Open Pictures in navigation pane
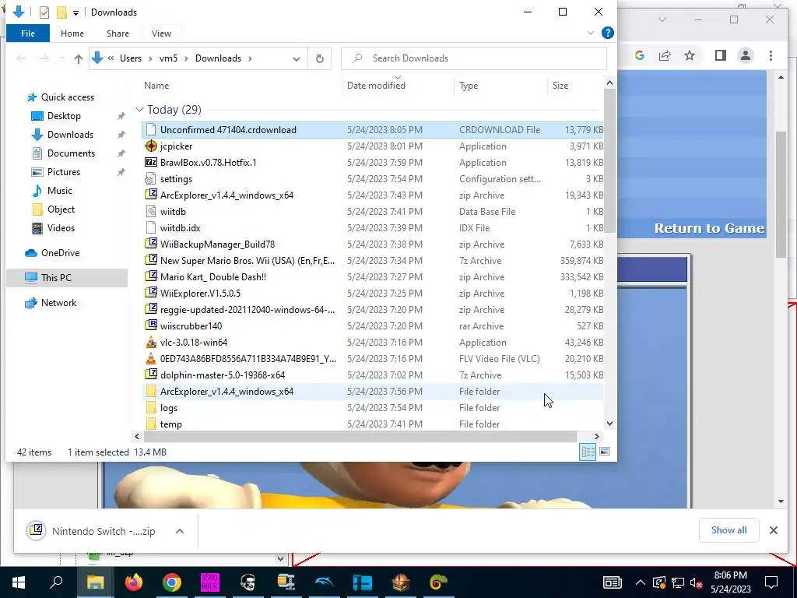Image resolution: width=797 pixels, height=598 pixels. (64, 172)
